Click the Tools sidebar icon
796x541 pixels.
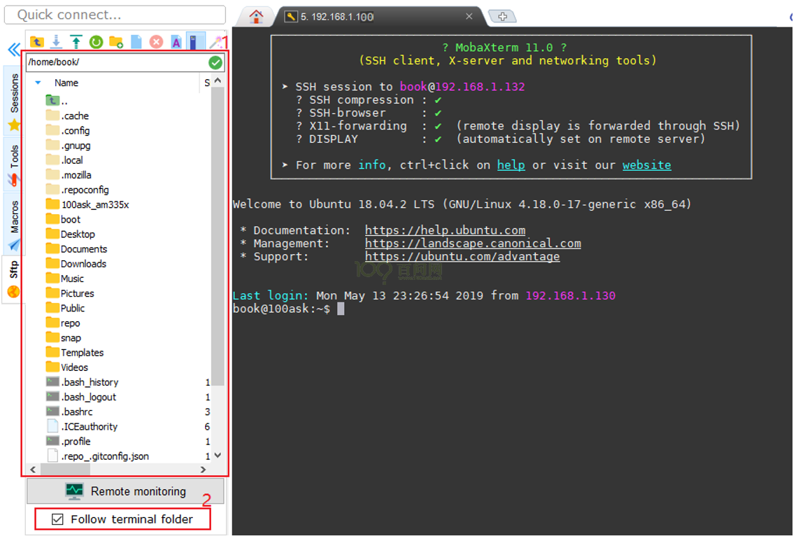coord(14,180)
